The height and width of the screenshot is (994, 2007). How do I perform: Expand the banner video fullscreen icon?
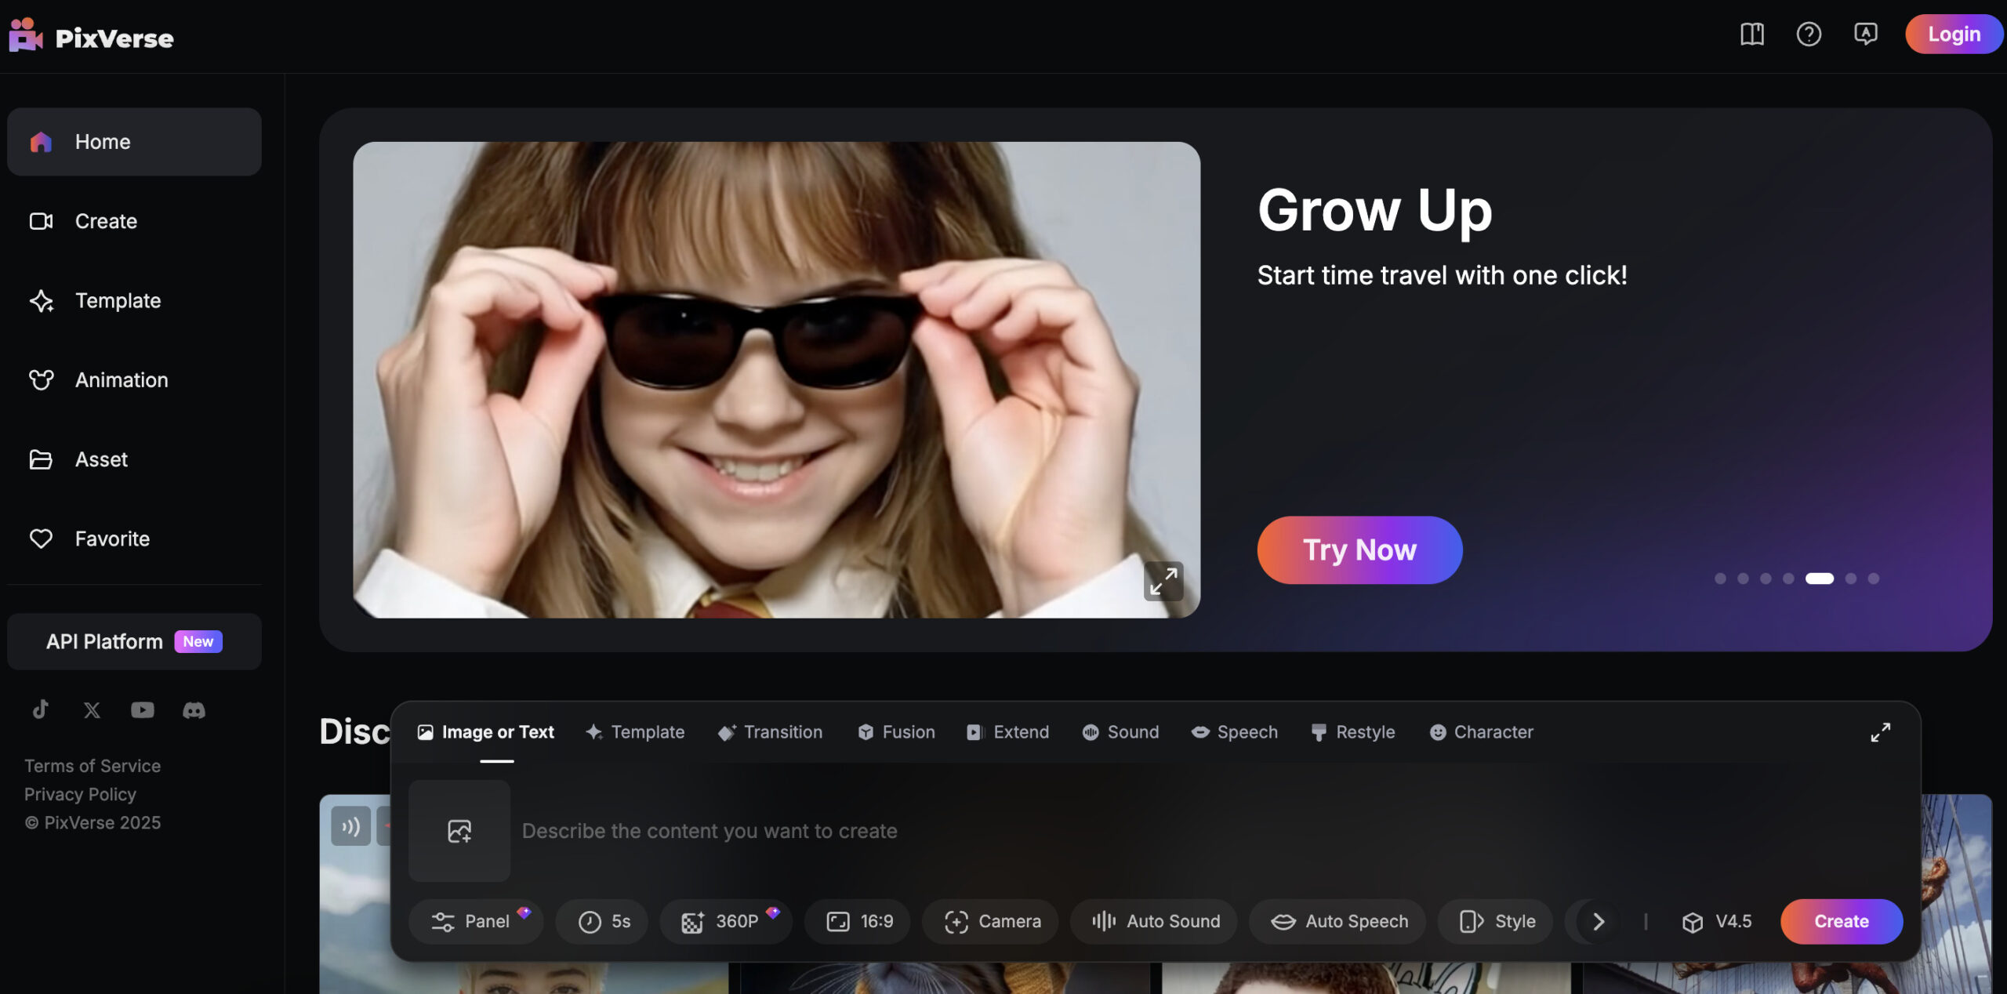click(1163, 582)
